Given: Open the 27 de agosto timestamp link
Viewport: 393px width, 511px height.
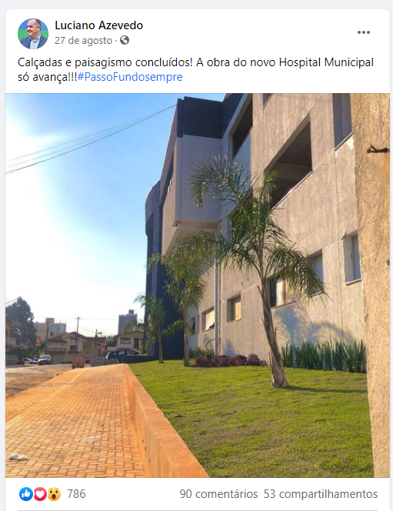Looking at the screenshot, I should point(83,41).
